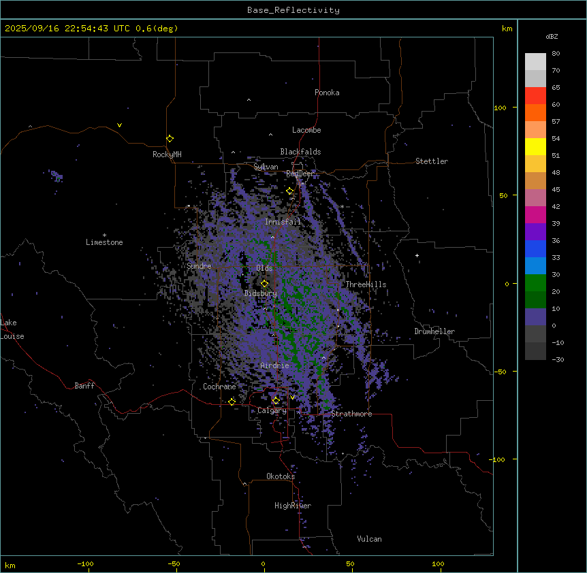
Task: Click the yellow diamond marker directly above Calgary
Action: click(x=276, y=400)
